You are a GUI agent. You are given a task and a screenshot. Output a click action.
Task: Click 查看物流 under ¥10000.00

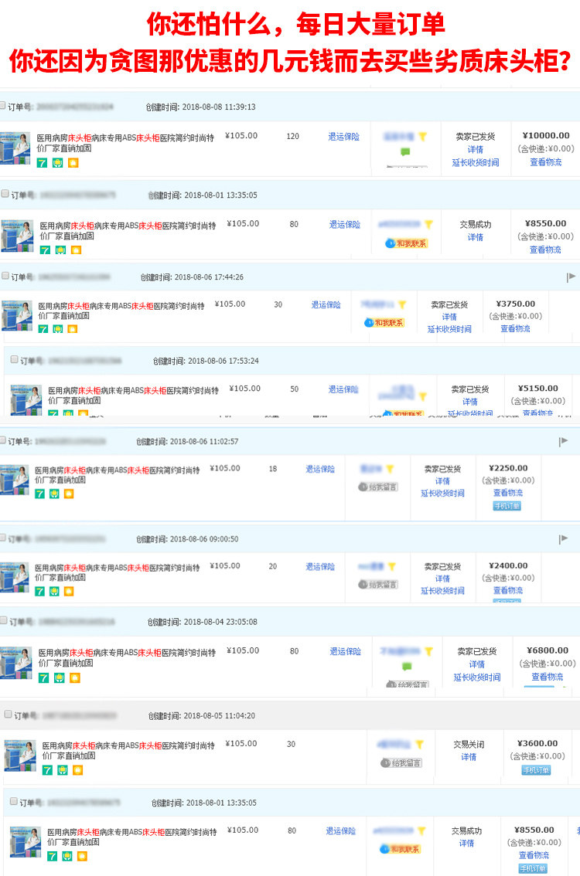click(546, 162)
